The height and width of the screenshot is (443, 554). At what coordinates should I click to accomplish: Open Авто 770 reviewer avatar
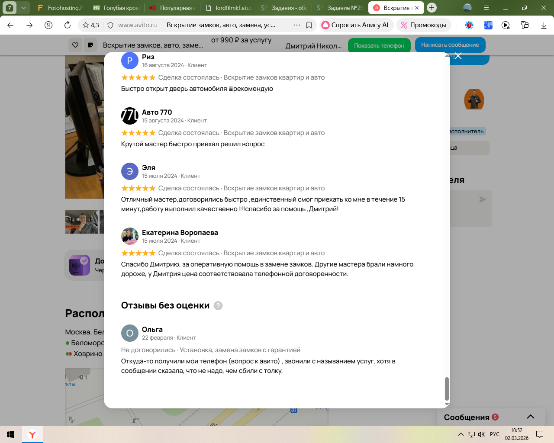point(130,116)
